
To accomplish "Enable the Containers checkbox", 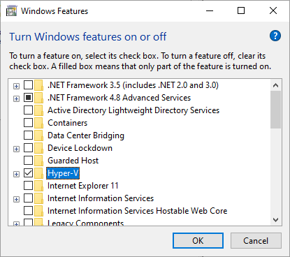I will pos(28,123).
